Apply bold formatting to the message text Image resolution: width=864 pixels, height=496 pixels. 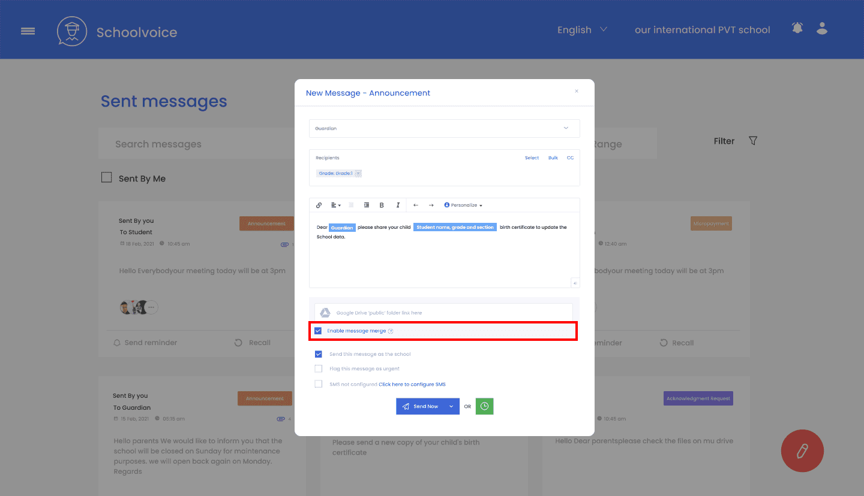(382, 205)
